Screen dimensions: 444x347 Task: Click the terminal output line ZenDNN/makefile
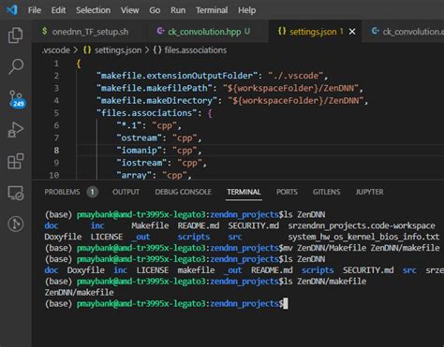80,293
